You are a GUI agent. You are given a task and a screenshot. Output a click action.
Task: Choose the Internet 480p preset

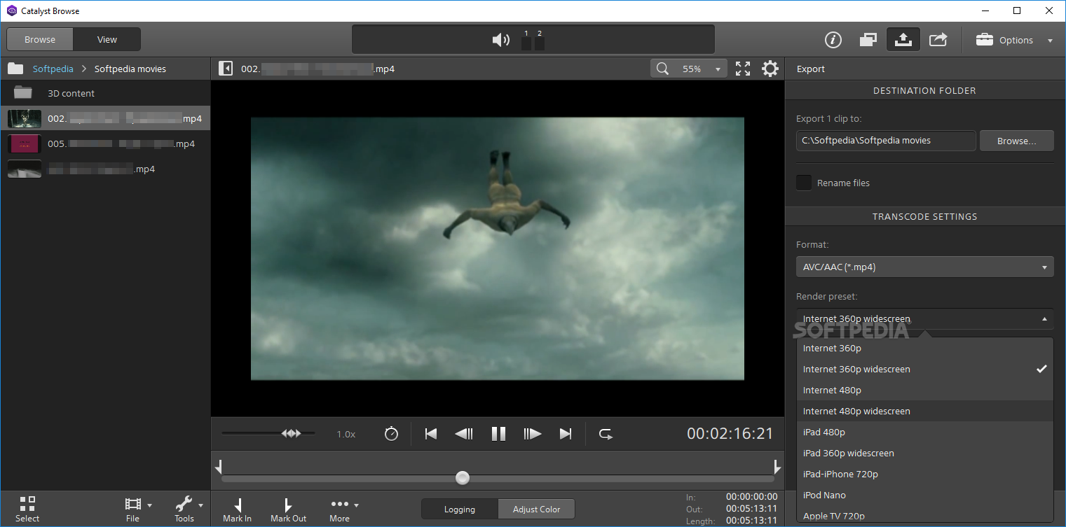924,390
